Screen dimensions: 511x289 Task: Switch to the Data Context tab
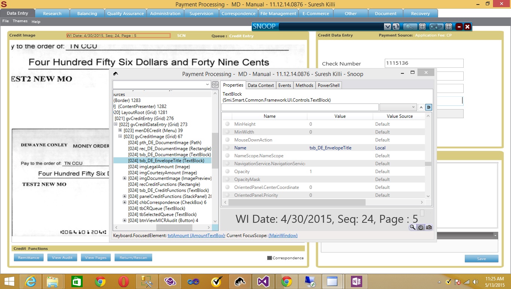tap(261, 85)
